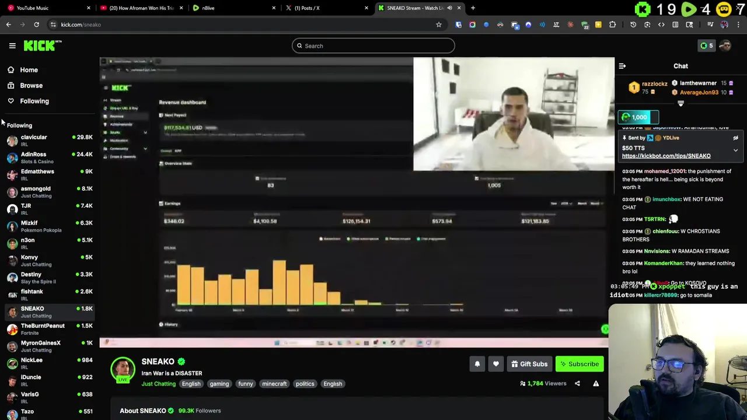The height and width of the screenshot is (420, 747).
Task: Open SNEAKO's live avatar below the video
Action: (123, 370)
